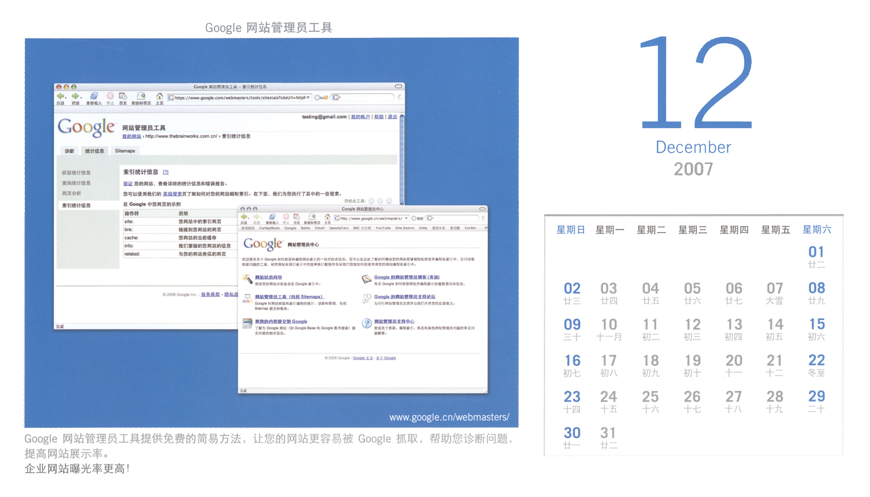This screenshot has height=497, width=870.
Task: Click the related: operator row
Action: (x=181, y=254)
